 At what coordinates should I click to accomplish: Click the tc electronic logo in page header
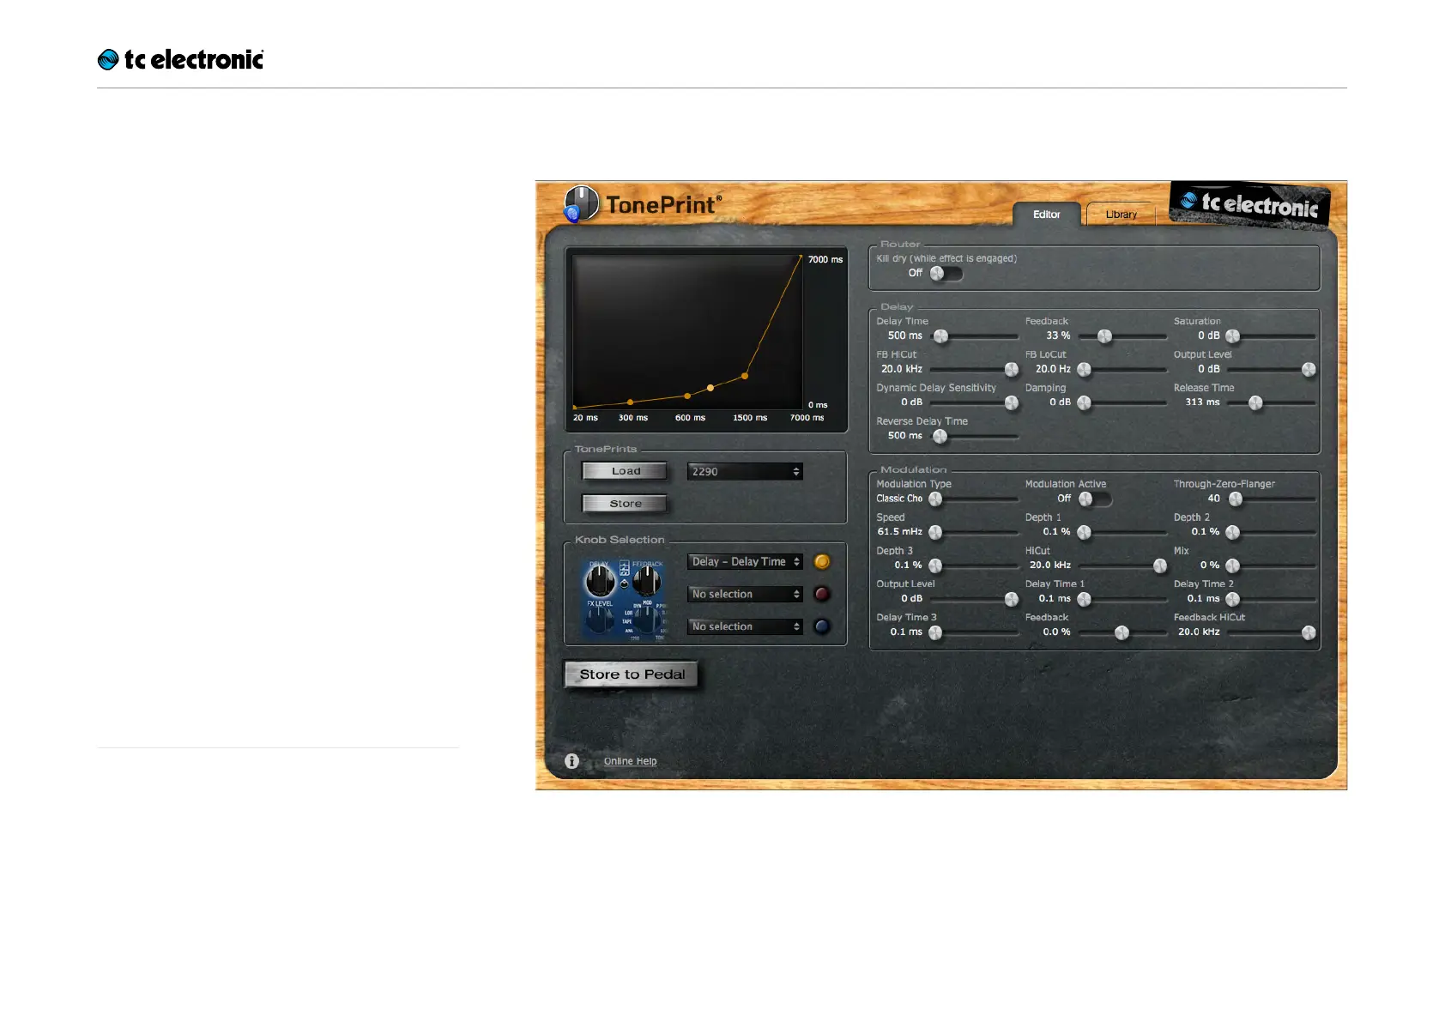tap(180, 59)
